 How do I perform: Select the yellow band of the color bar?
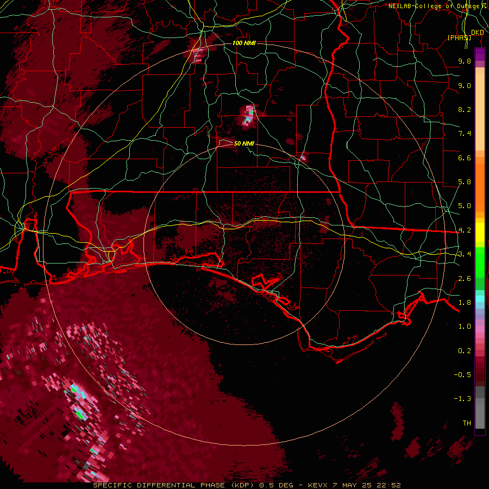[x=480, y=233]
